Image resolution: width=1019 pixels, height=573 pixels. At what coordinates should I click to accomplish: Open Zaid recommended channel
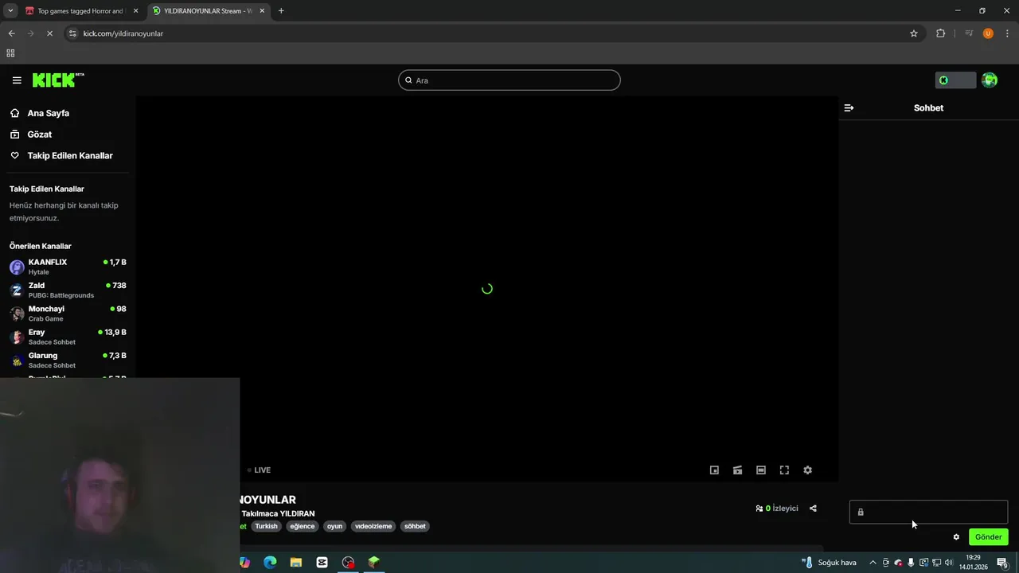click(68, 290)
